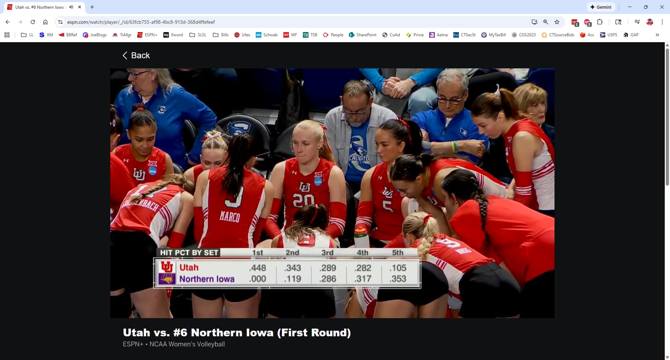Click the Back chevron link

click(x=136, y=55)
